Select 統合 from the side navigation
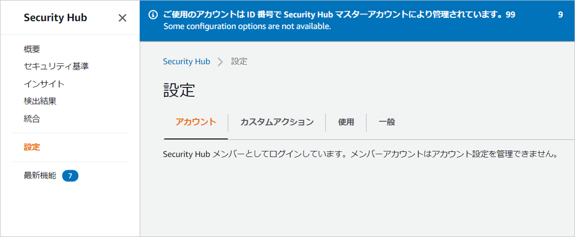The image size is (575, 237). pos(32,118)
